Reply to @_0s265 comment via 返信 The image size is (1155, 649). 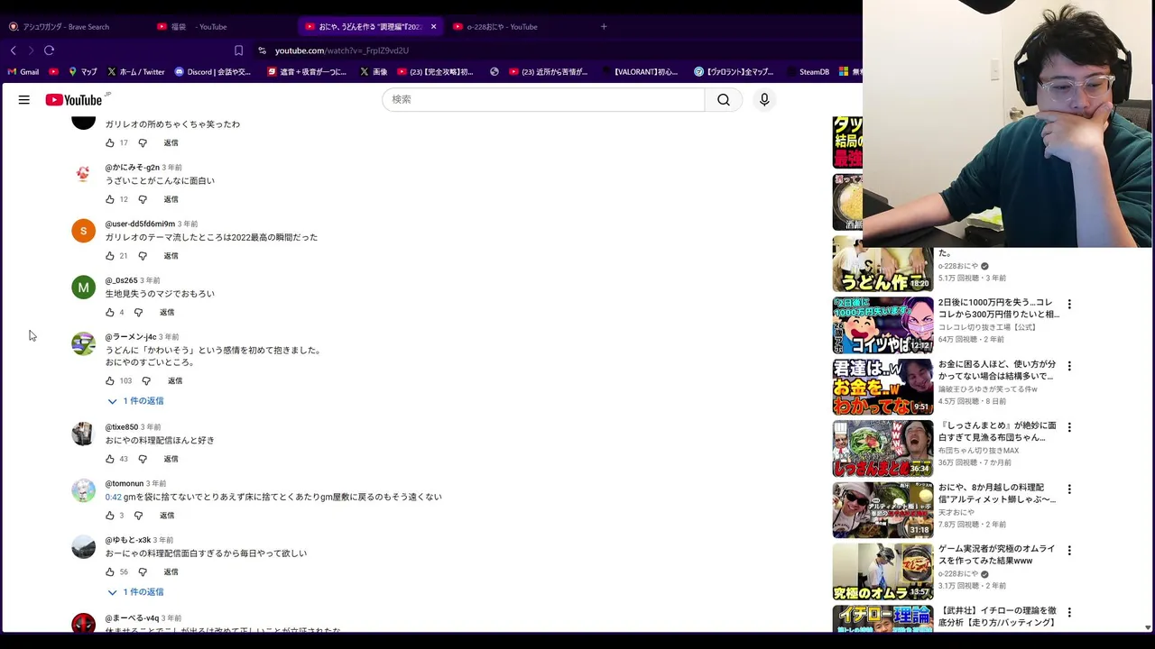pos(167,313)
